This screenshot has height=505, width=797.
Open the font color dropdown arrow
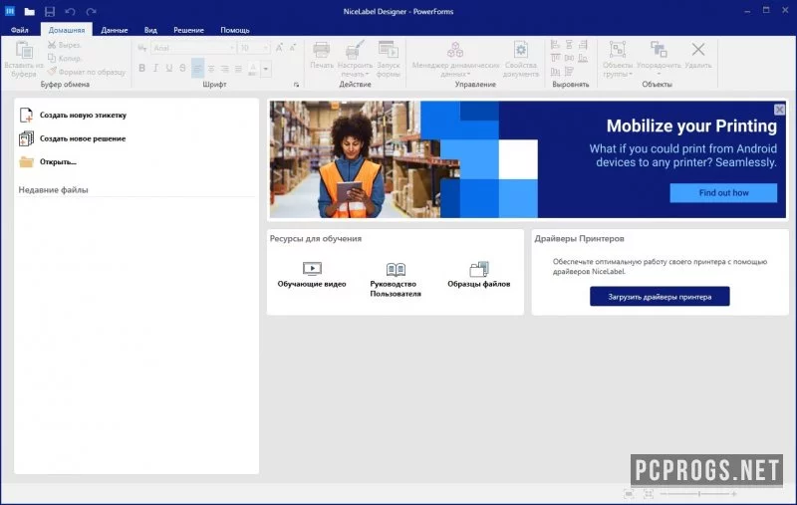click(x=265, y=69)
